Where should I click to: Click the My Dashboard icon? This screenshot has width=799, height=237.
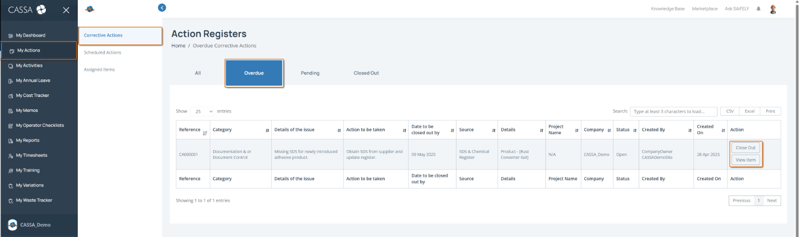pos(11,36)
